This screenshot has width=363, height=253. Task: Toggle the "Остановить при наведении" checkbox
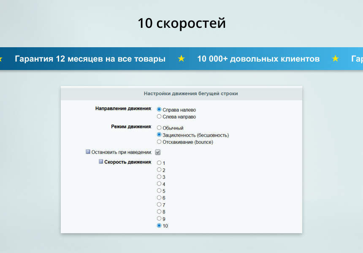pos(158,152)
